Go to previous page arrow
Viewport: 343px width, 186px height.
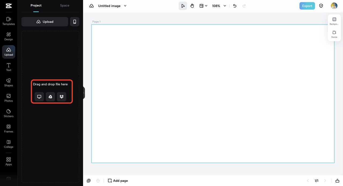pyautogui.click(x=308, y=181)
